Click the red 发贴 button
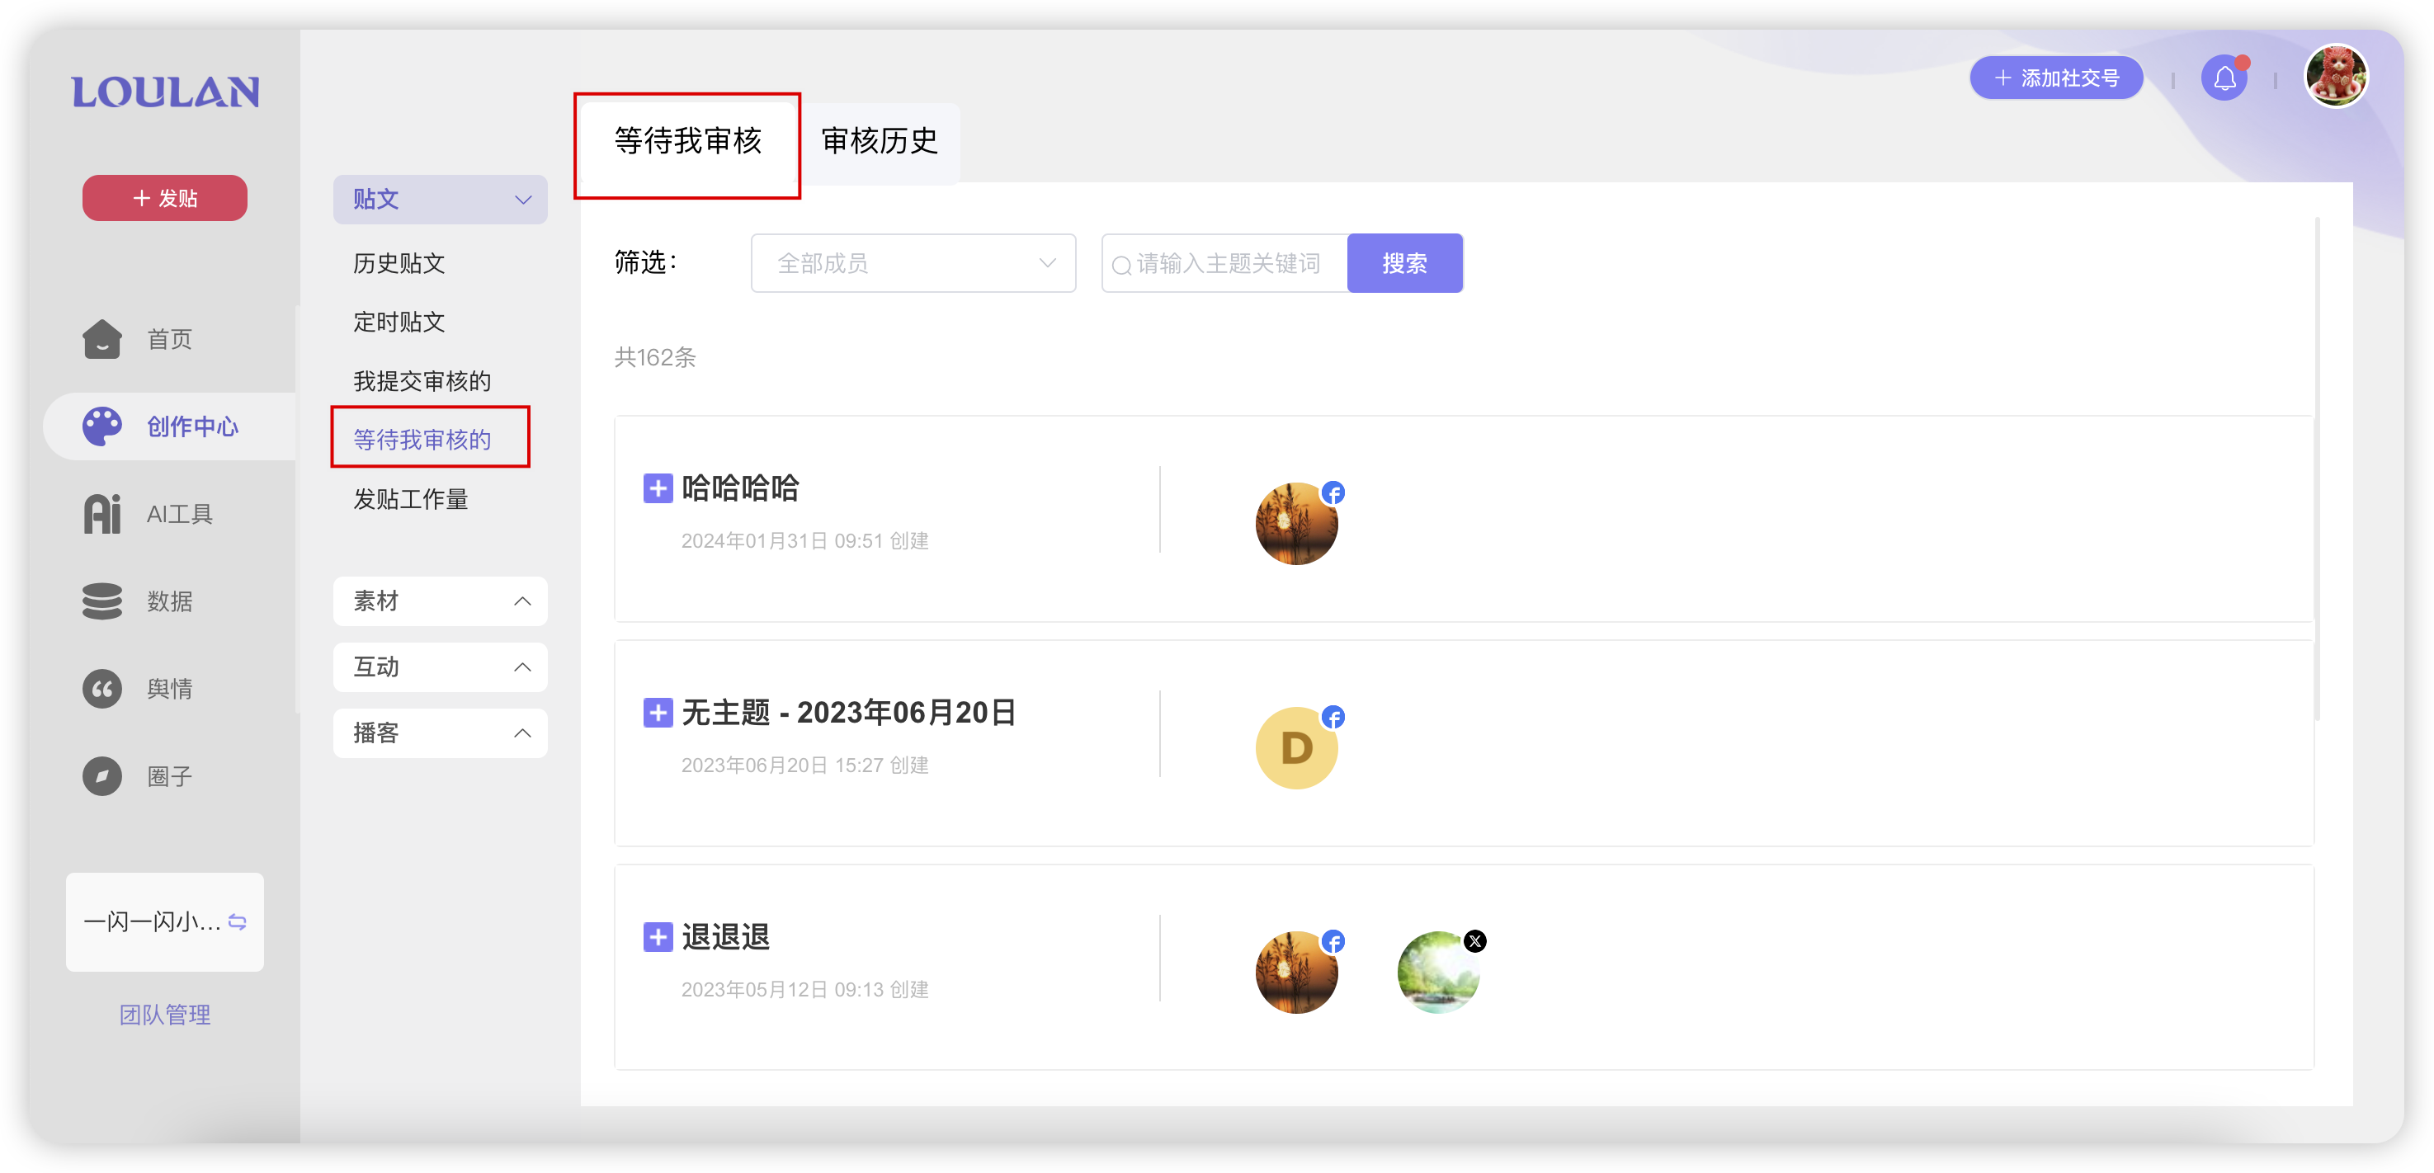The height and width of the screenshot is (1173, 2434). pos(164,198)
